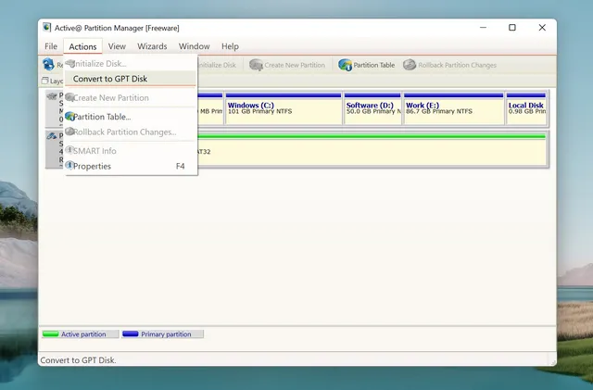Click the Refresh toolbar icon
The width and height of the screenshot is (593, 390).
(x=48, y=64)
